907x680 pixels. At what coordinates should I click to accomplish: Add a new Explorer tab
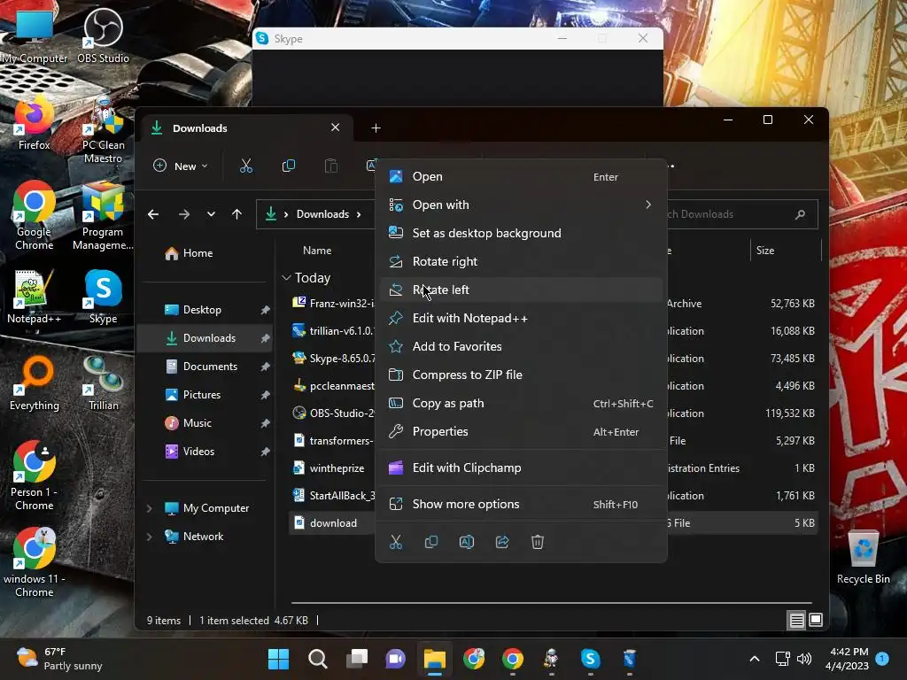point(376,127)
